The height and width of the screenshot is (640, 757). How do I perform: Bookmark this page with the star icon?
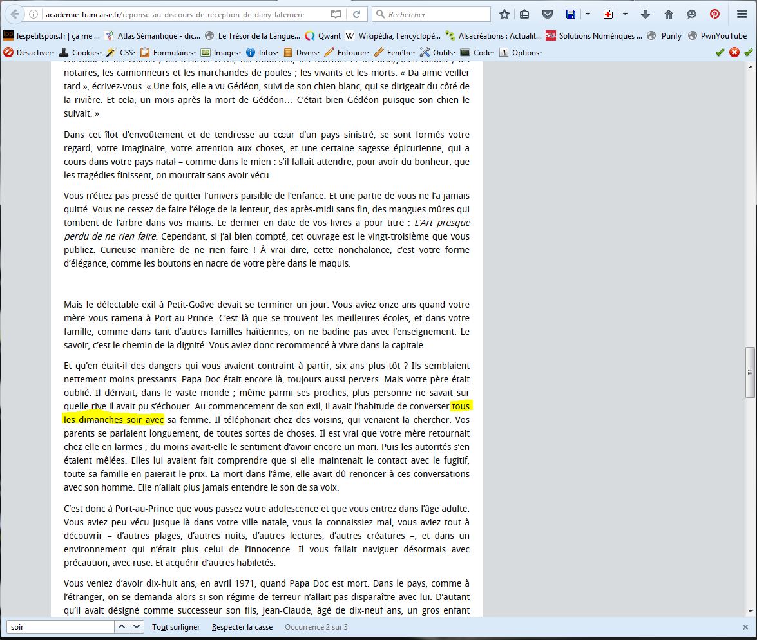pyautogui.click(x=504, y=14)
